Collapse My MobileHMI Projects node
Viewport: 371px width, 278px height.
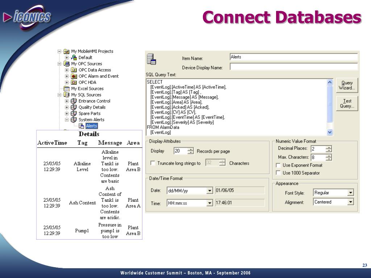click(59, 51)
